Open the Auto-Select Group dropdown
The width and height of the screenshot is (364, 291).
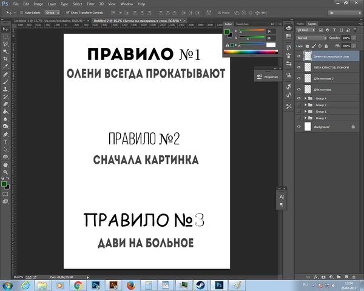click(x=52, y=13)
